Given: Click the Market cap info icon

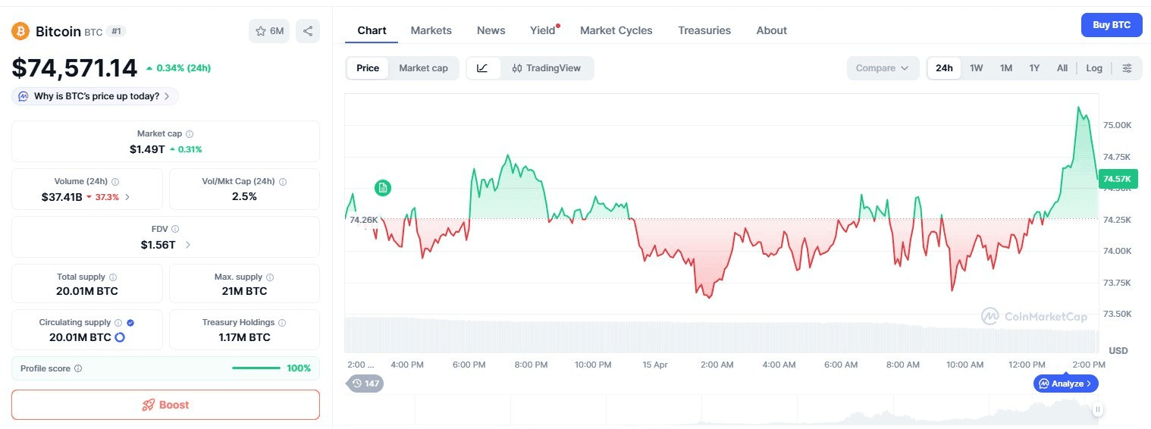Looking at the screenshot, I should tap(190, 133).
